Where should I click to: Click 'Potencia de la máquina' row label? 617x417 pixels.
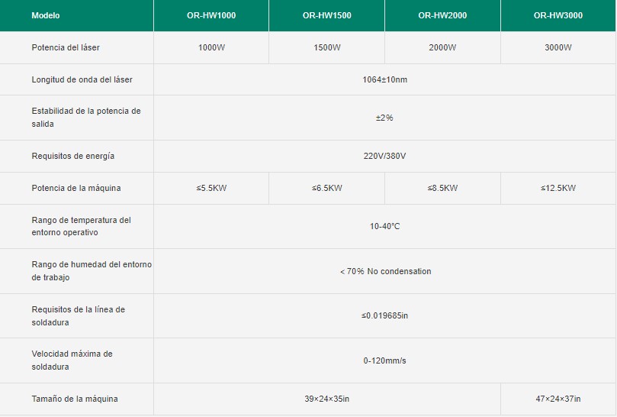[76, 188]
